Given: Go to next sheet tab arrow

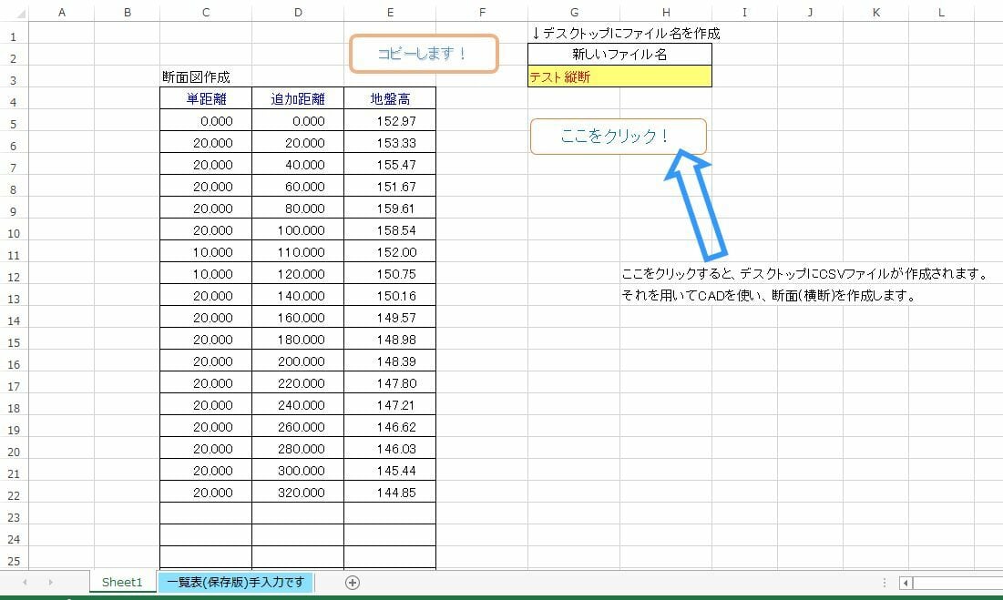Looking at the screenshot, I should pyautogui.click(x=50, y=582).
